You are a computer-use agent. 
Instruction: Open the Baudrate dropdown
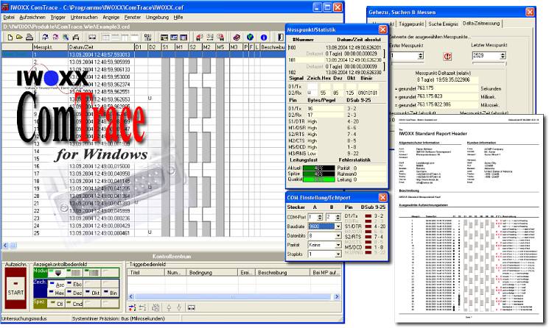tap(338, 227)
